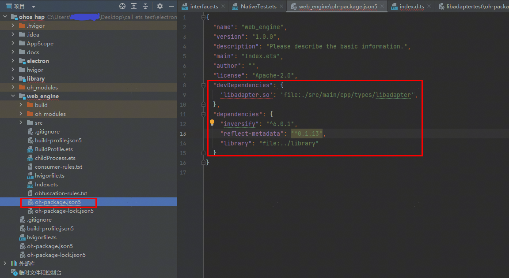The height and width of the screenshot is (278, 509).
Task: Select the root-level oh-package-lock.json5
Action: 56,255
